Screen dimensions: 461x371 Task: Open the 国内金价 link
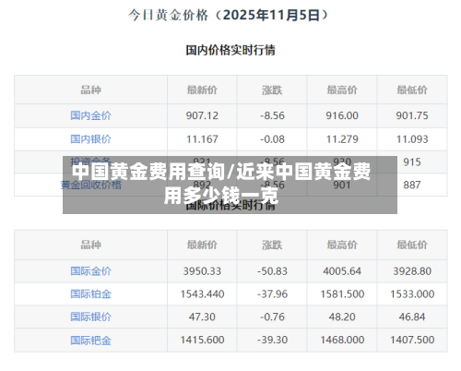click(x=90, y=115)
